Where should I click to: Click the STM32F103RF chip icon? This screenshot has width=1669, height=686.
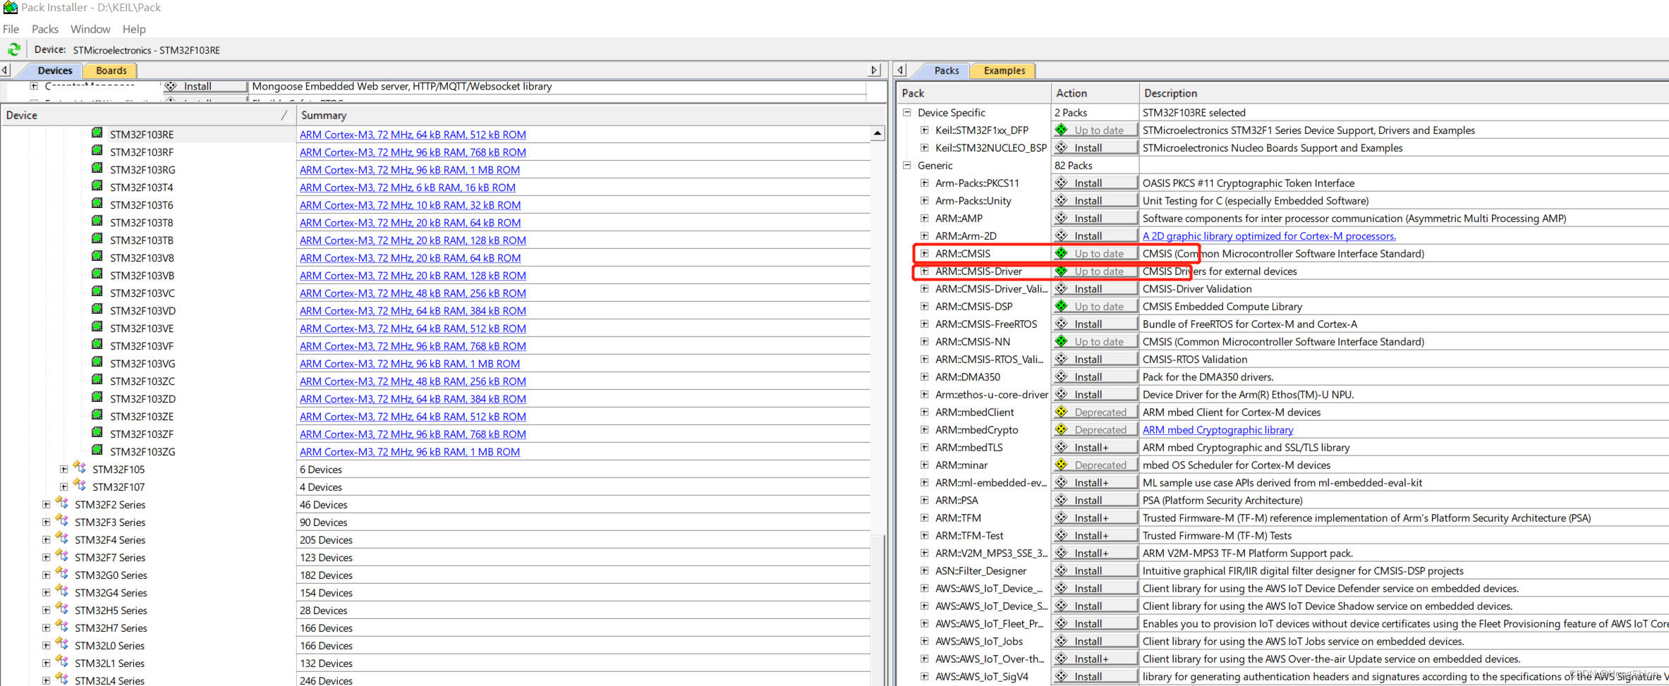click(x=97, y=150)
